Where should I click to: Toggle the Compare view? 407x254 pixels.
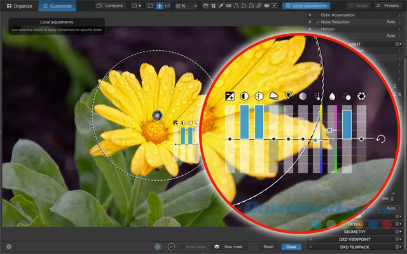coord(110,6)
